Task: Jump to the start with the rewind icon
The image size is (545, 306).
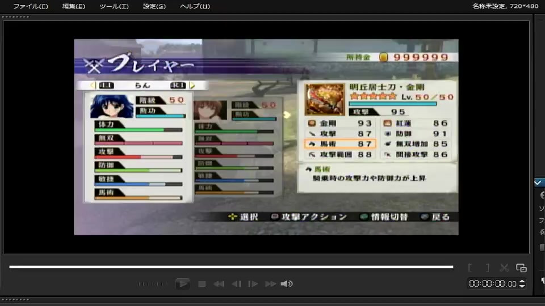Action: pyautogui.click(x=219, y=284)
